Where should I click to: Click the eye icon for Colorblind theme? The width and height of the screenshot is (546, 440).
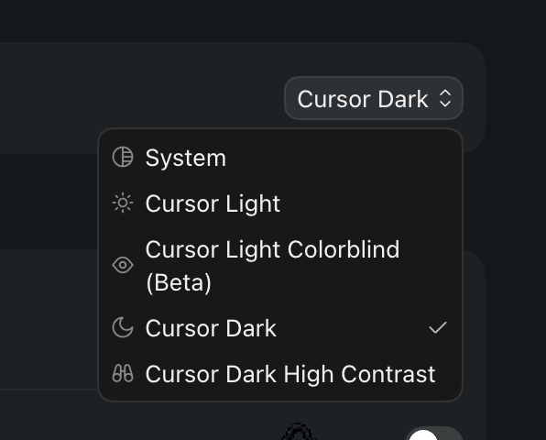click(123, 265)
